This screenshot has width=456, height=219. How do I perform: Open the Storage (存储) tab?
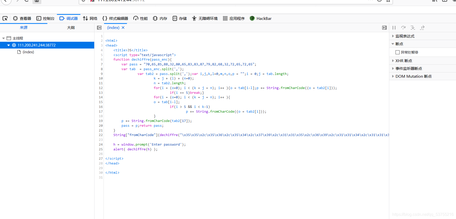pyautogui.click(x=180, y=18)
